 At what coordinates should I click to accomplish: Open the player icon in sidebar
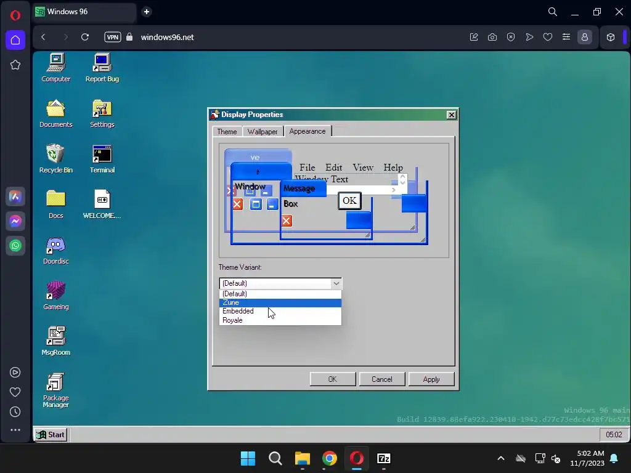click(x=15, y=373)
